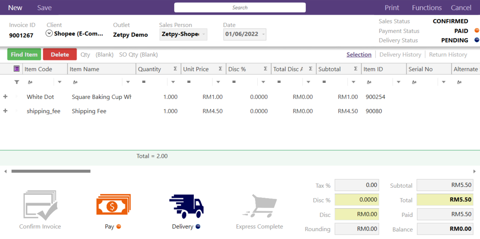Click the Disc % summary field

[x=357, y=200]
